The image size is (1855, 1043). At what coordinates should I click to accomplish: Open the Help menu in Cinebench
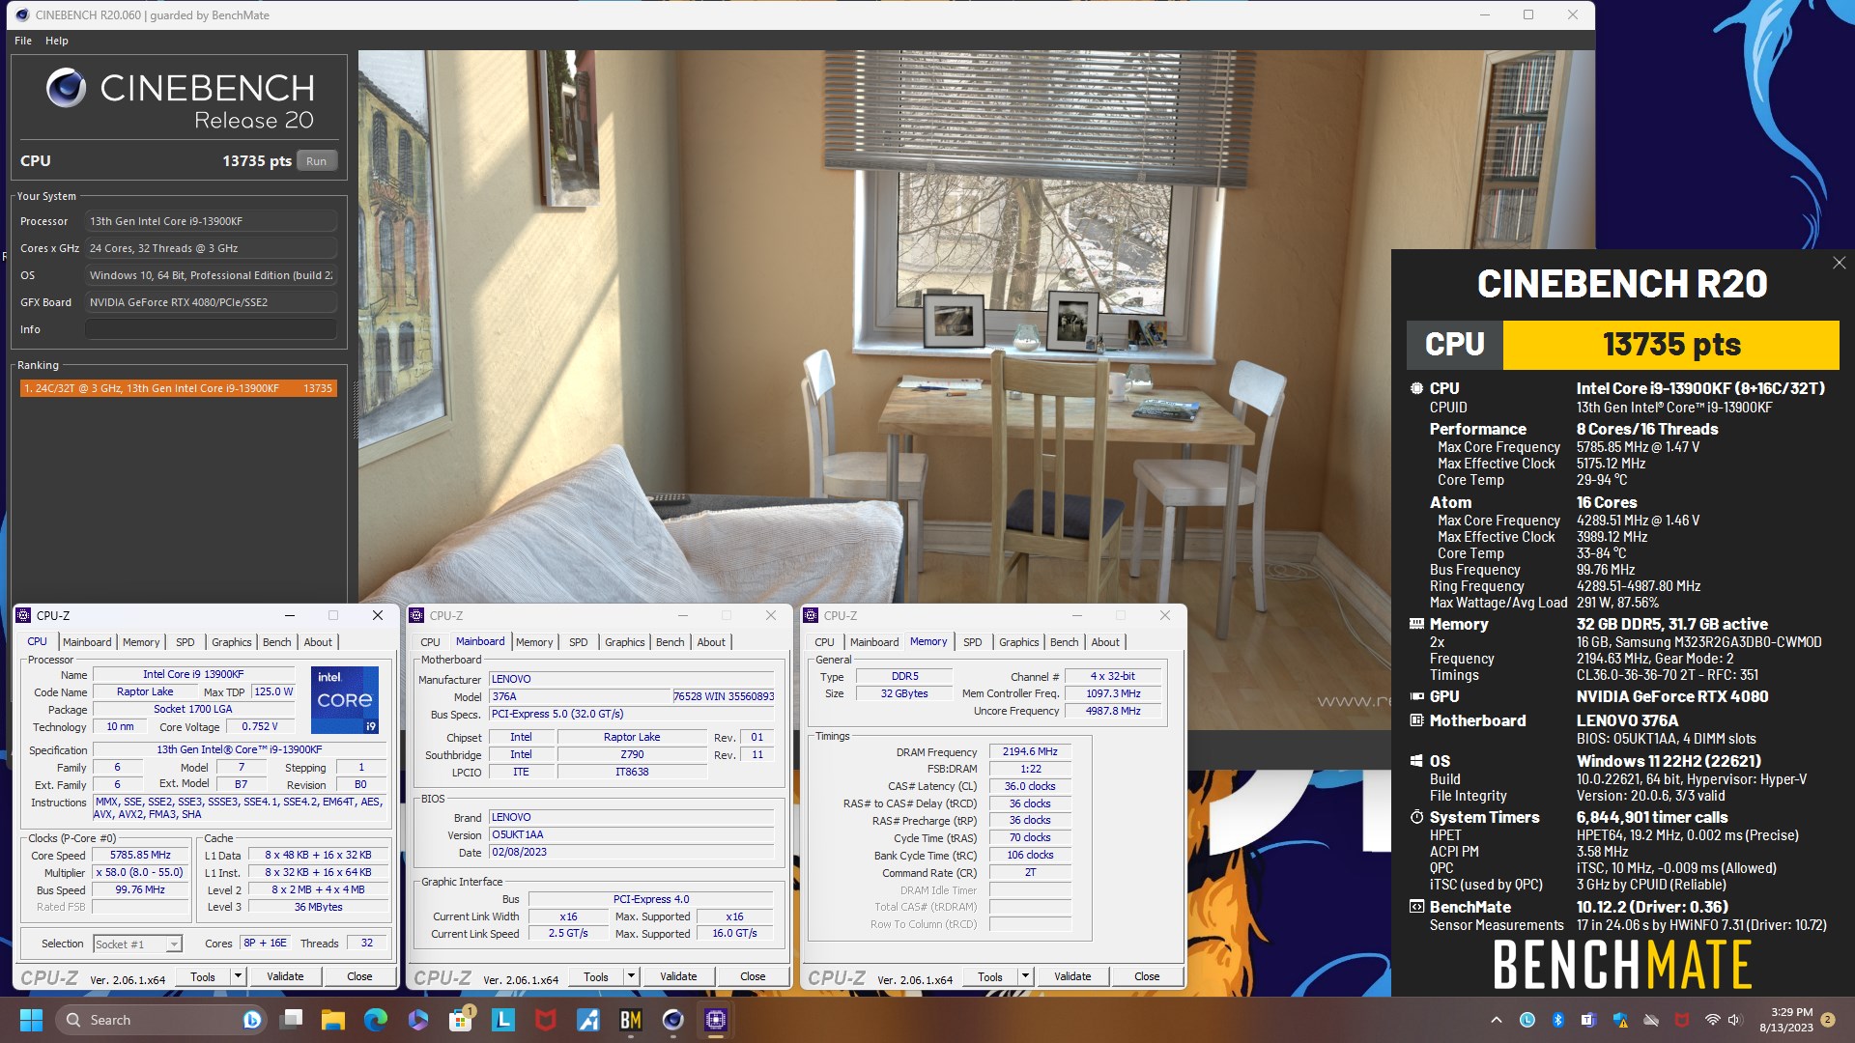point(57,41)
